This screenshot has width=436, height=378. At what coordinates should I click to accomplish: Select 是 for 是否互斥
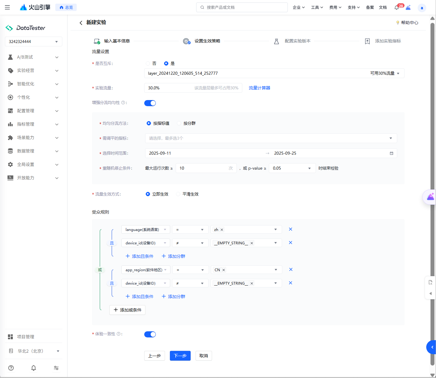(x=166, y=63)
